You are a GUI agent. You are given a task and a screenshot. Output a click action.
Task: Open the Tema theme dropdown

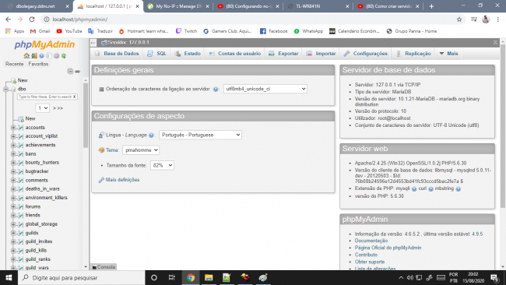(x=141, y=150)
